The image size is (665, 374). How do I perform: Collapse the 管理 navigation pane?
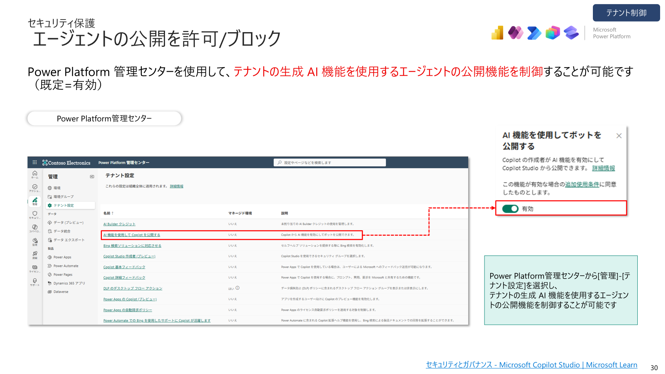(x=92, y=176)
